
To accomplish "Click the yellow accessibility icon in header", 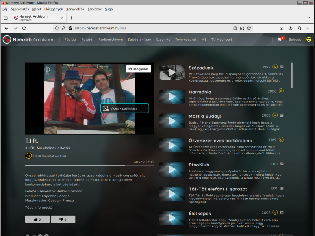I will (x=309, y=39).
